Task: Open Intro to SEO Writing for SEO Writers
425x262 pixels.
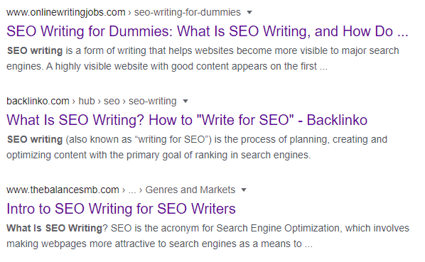Action: (x=121, y=209)
